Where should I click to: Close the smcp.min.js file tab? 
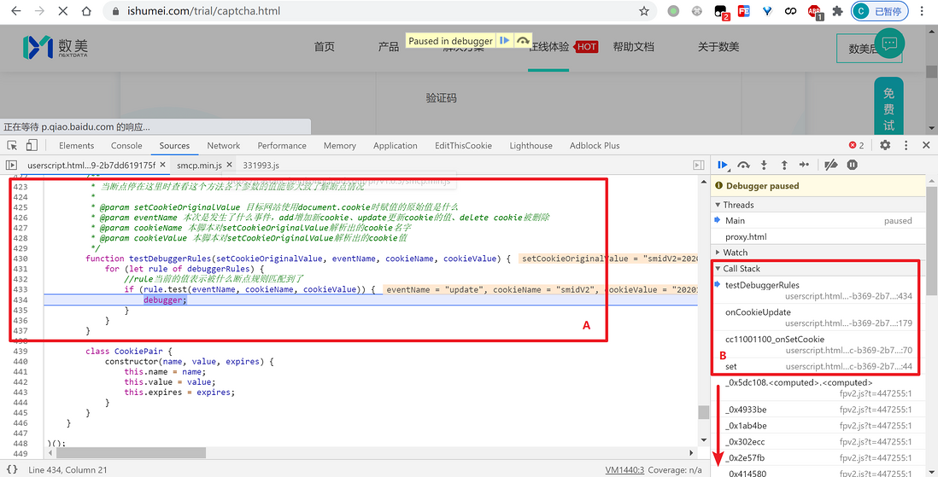229,165
